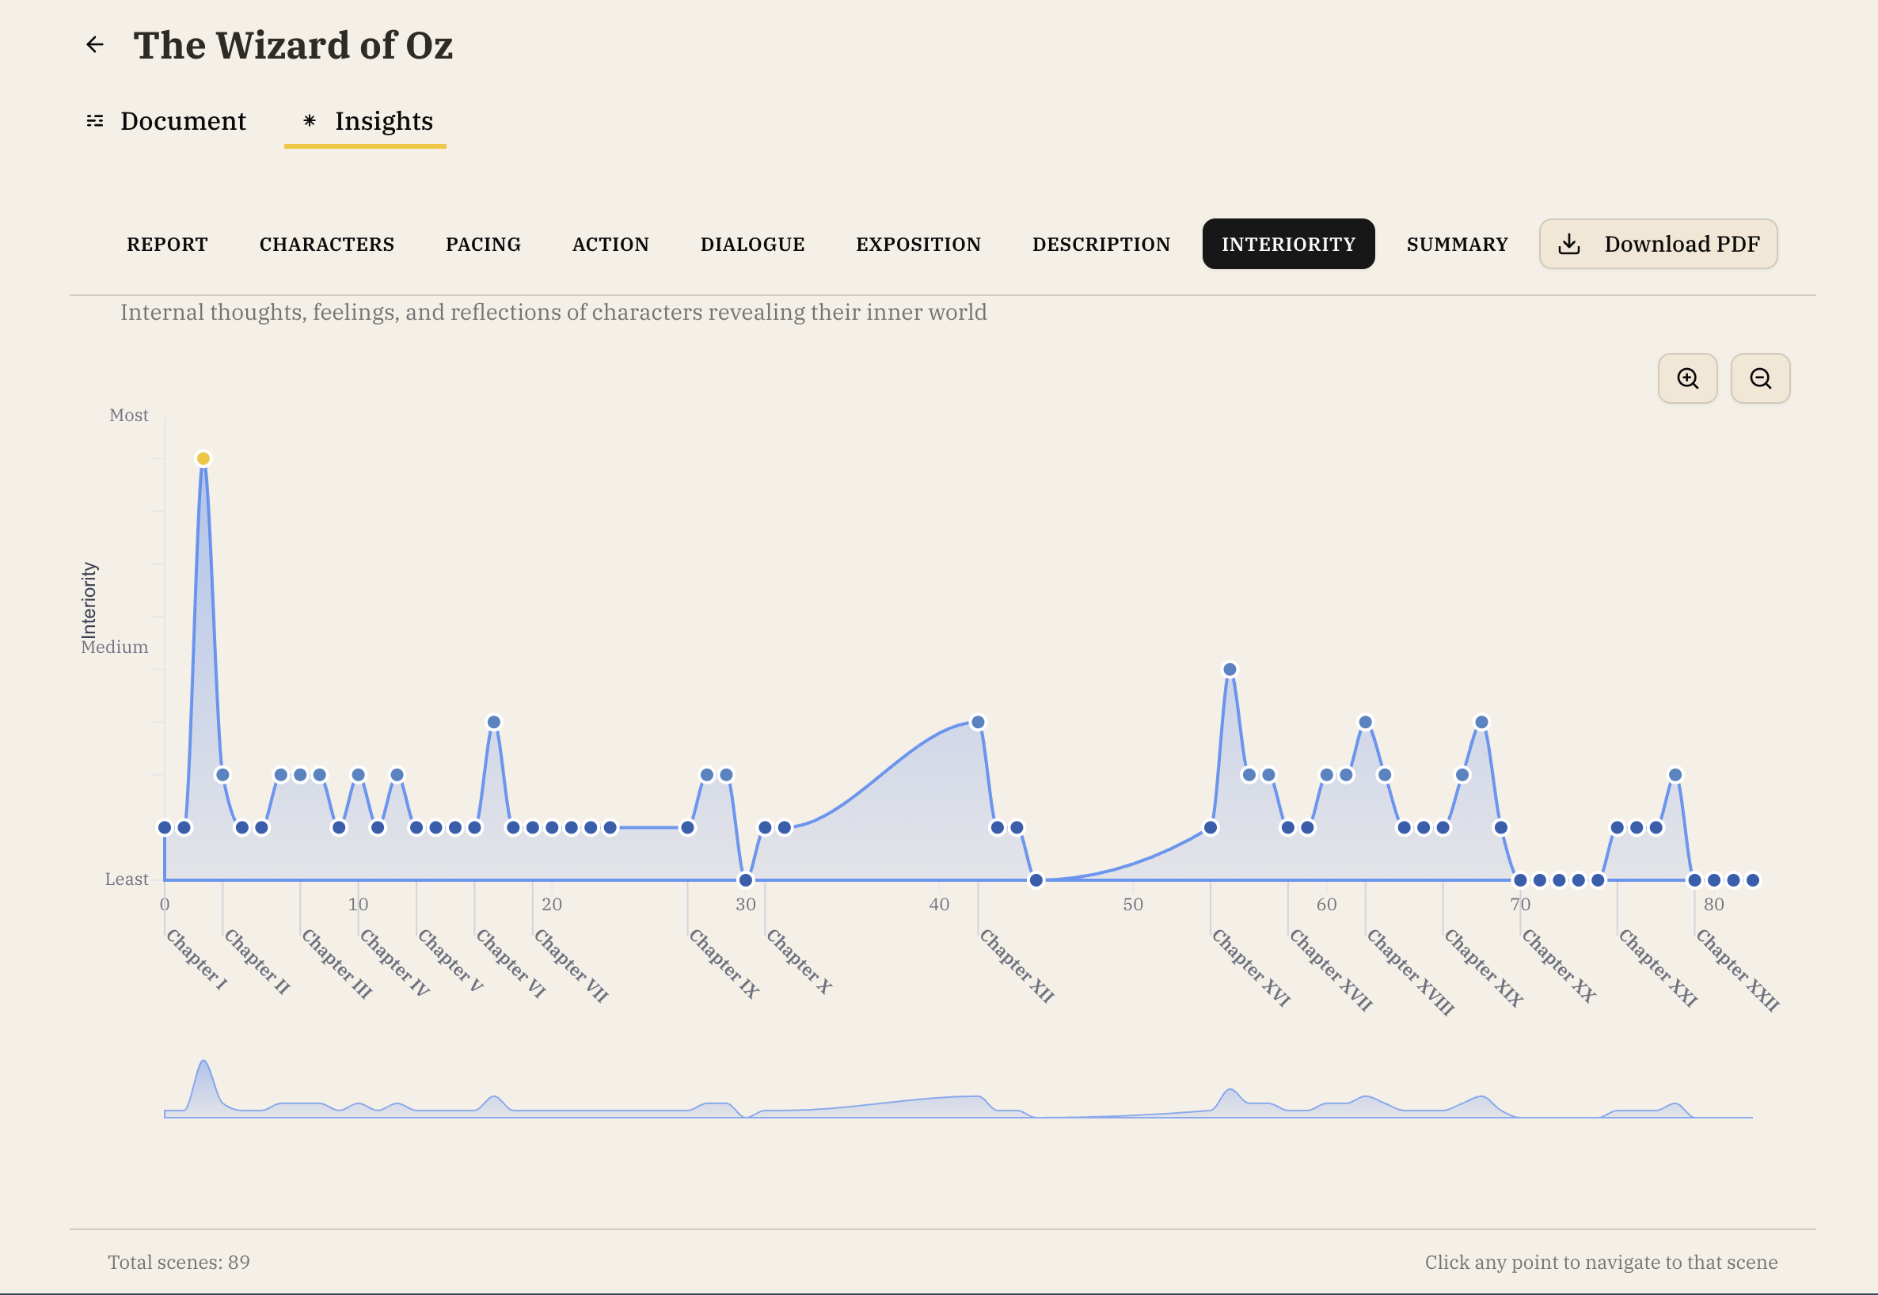Switch to the Characters tab
Image resolution: width=1878 pixels, height=1295 pixels.
click(x=326, y=245)
